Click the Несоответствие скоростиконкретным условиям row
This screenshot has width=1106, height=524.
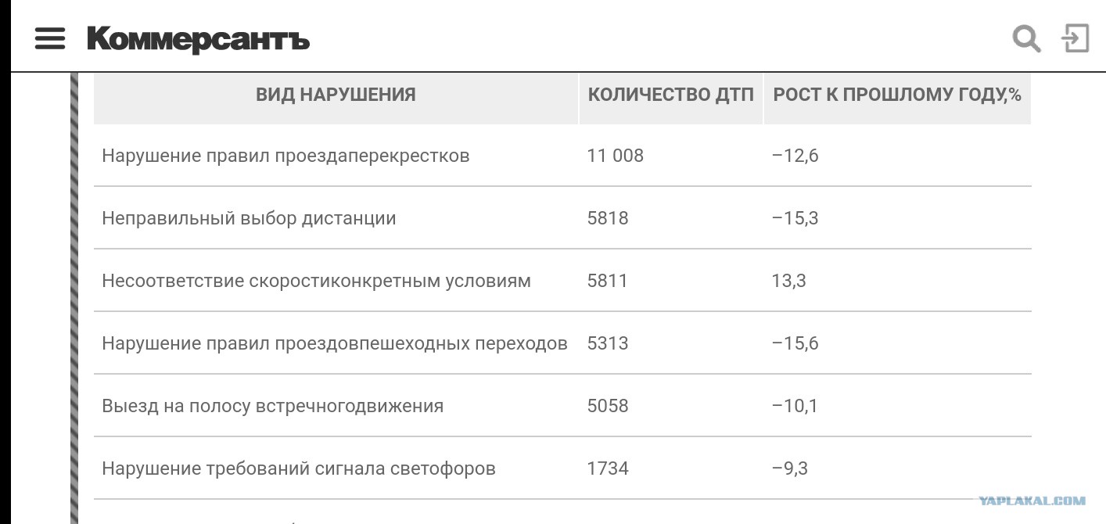tap(562, 280)
